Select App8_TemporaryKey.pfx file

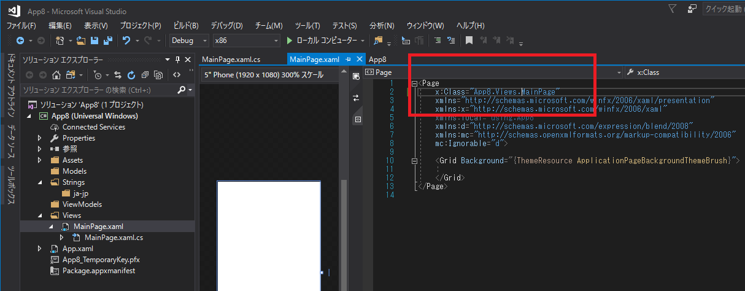coord(101,260)
